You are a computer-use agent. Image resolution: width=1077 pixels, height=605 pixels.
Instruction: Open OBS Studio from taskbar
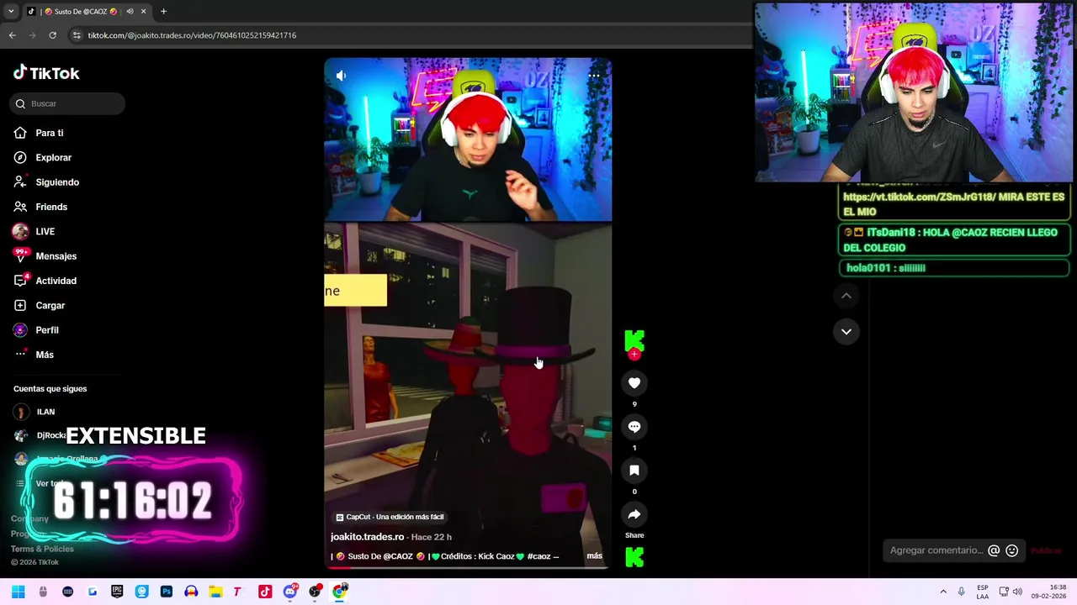315,592
